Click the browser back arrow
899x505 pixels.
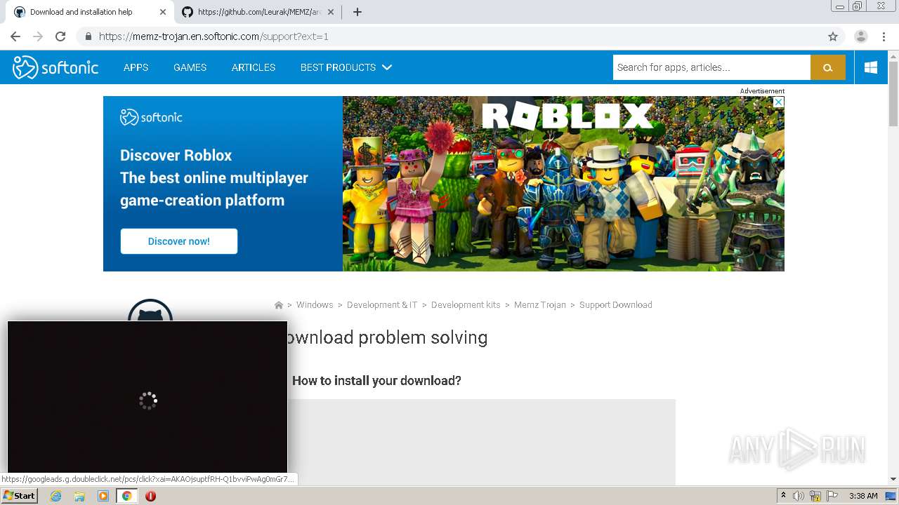click(15, 36)
